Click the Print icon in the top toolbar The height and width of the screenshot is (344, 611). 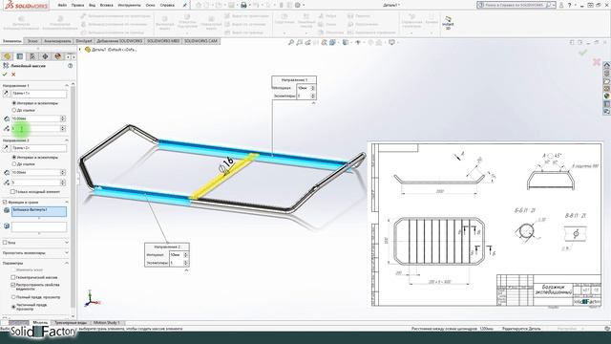(243, 5)
